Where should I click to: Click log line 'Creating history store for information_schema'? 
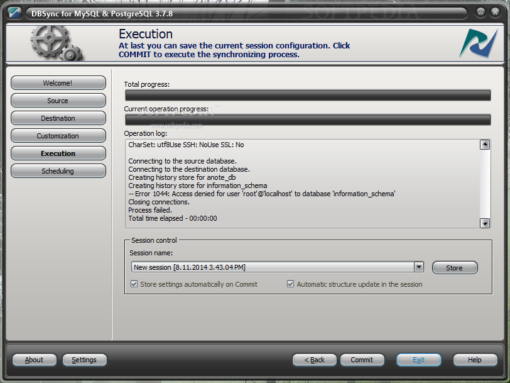[x=198, y=186]
